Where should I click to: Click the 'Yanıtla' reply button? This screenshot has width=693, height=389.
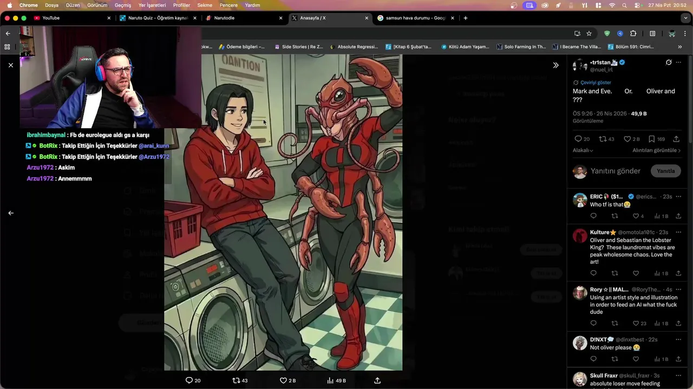tap(665, 171)
